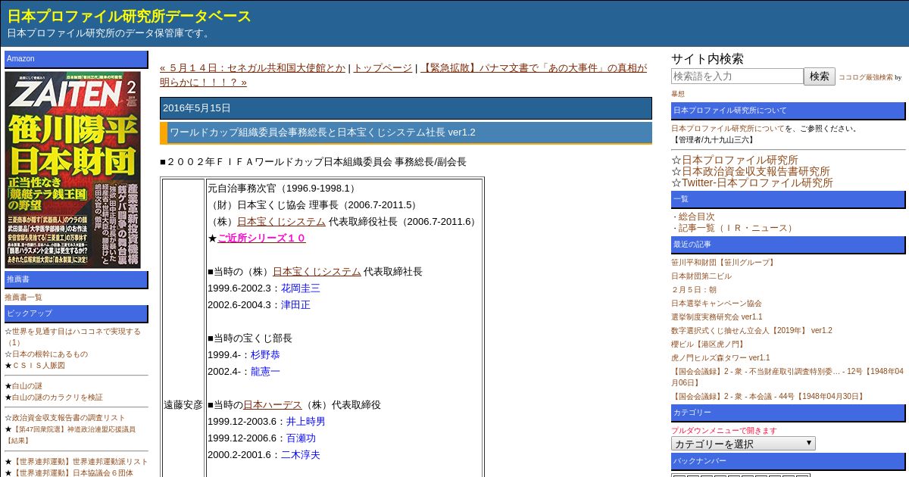Click the 最近の記事 sidebar heading

coord(789,245)
